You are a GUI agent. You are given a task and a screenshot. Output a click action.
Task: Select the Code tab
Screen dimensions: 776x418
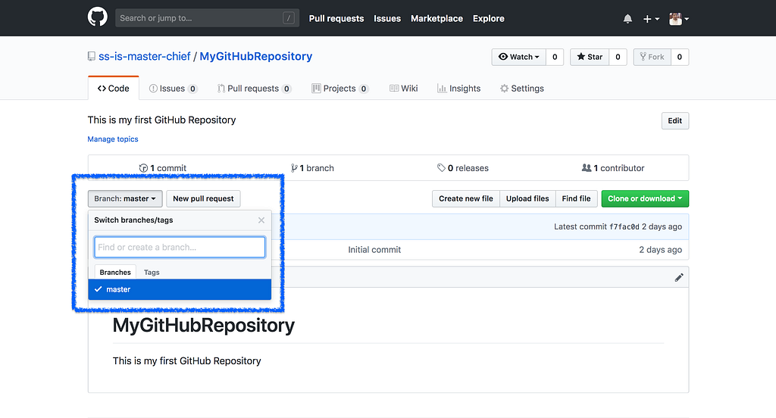pyautogui.click(x=114, y=88)
